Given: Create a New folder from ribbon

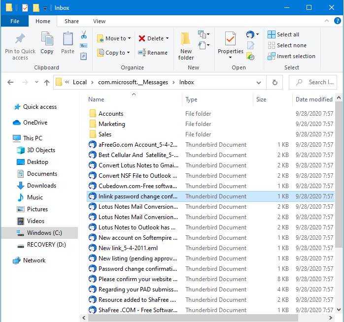Looking at the screenshot, I should coord(186,46).
